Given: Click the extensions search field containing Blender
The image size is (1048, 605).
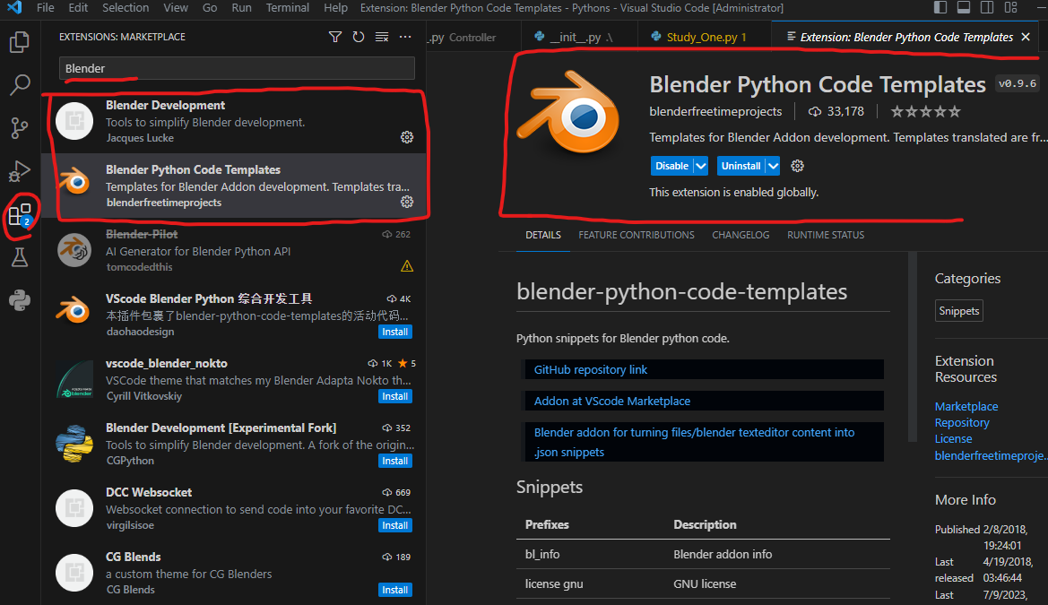Looking at the screenshot, I should click(x=237, y=68).
